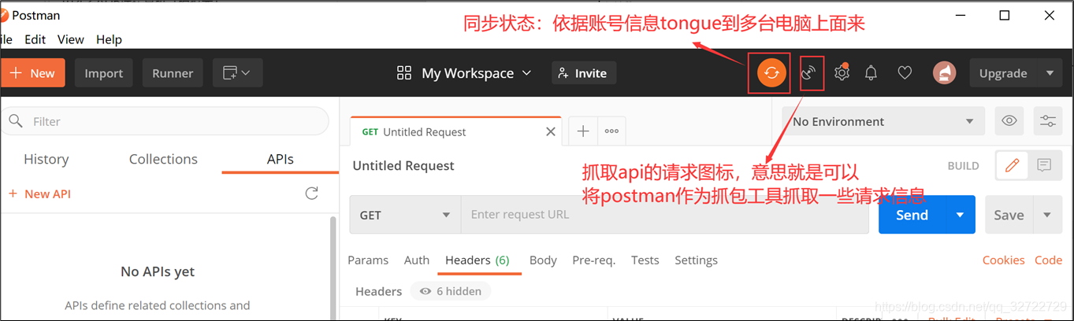
Task: Click the orange sync status icon
Action: pos(771,73)
